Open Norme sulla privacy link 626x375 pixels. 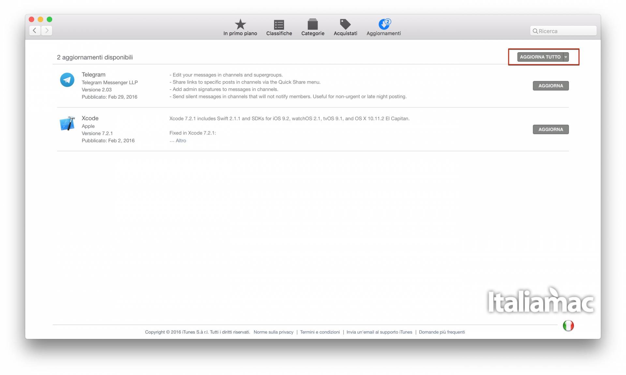[x=274, y=332]
